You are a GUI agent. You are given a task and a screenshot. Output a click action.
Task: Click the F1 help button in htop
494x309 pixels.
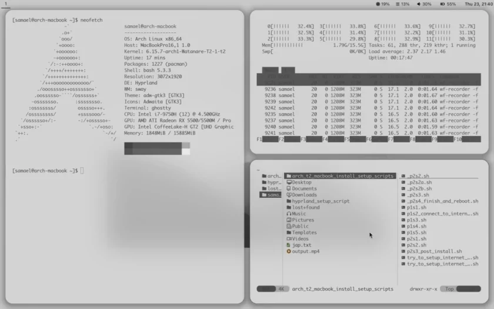point(268,139)
